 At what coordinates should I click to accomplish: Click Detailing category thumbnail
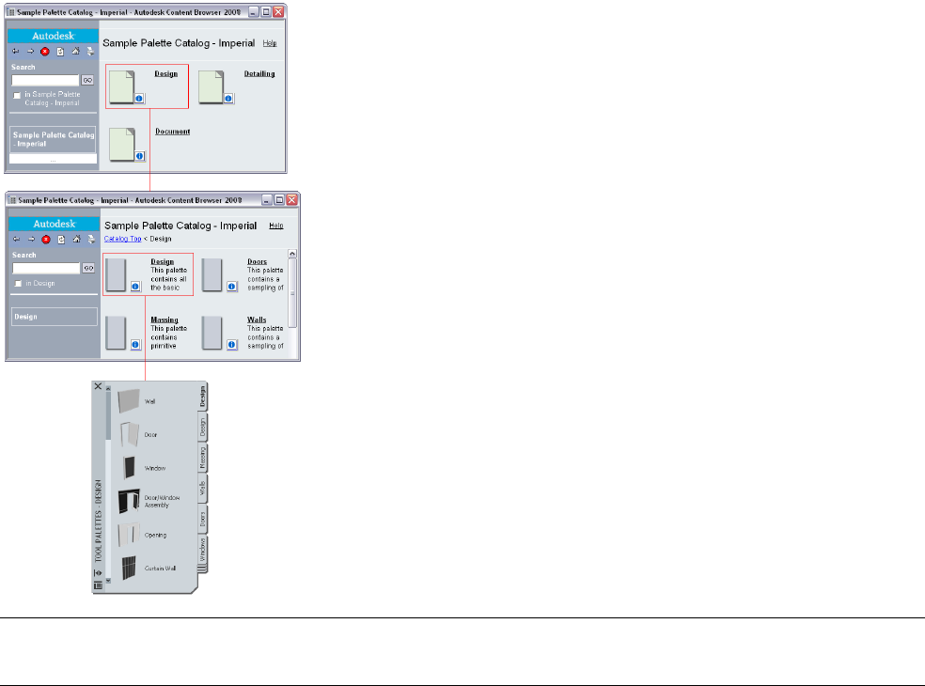[212, 86]
